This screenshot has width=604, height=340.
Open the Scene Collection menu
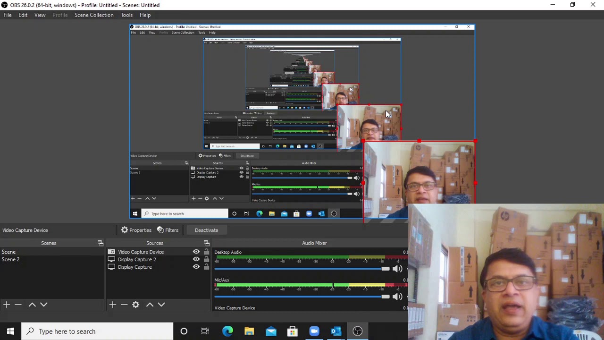94,15
